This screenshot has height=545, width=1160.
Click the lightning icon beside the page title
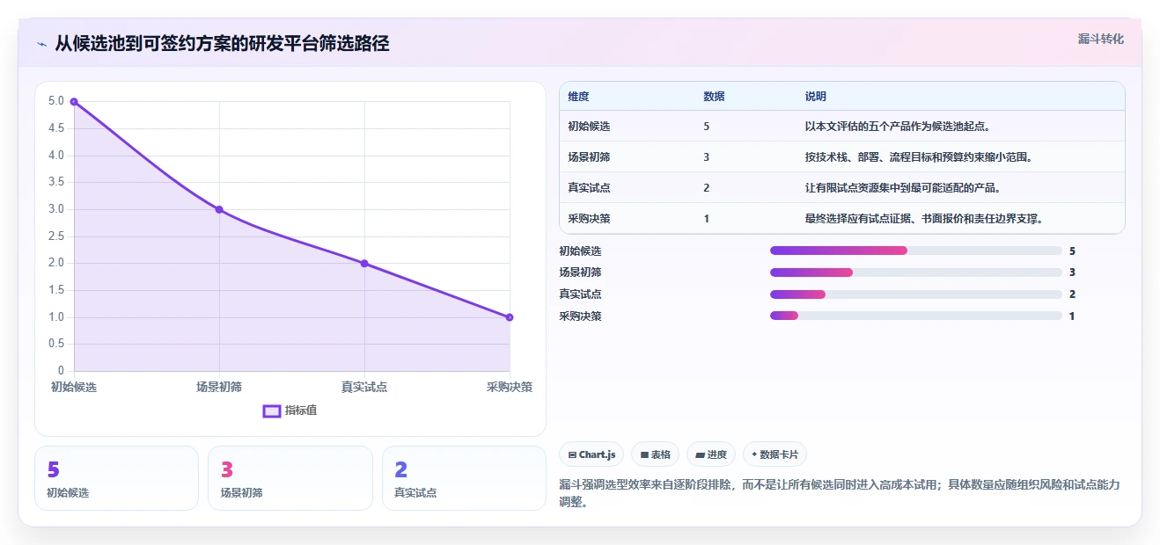[x=41, y=44]
